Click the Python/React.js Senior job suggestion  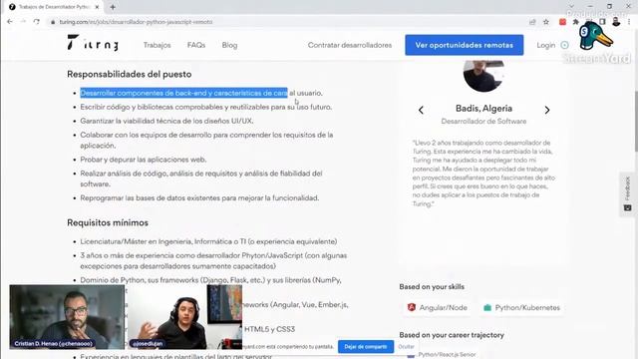pos(447,355)
